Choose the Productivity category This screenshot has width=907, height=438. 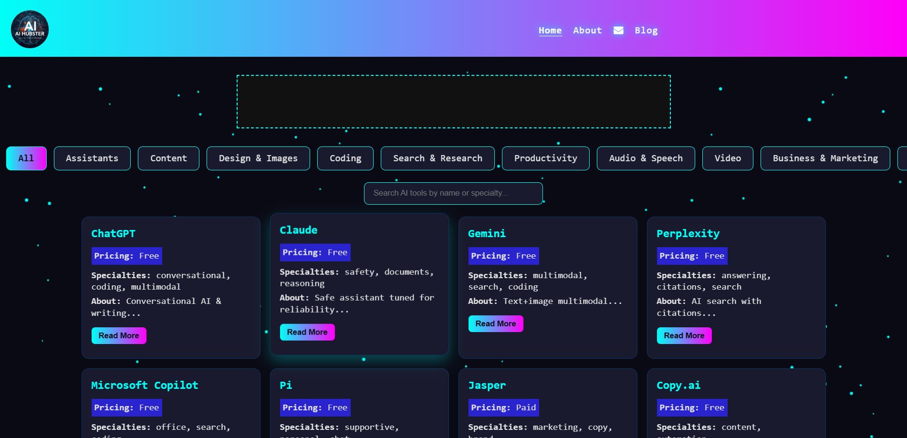(x=545, y=158)
